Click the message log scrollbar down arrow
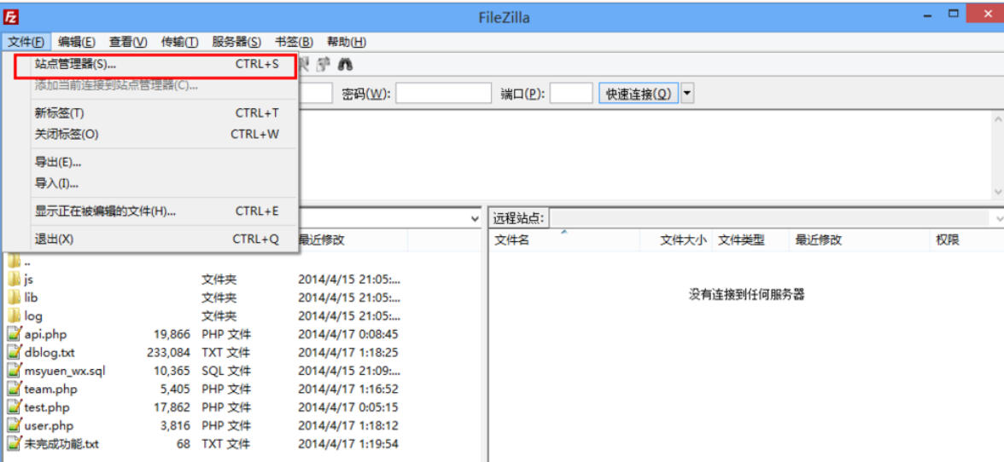 pos(998,192)
